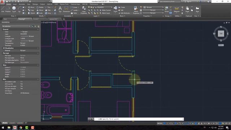Switch to the Model layout tab
The width and height of the screenshot is (231, 130).
[5, 123]
